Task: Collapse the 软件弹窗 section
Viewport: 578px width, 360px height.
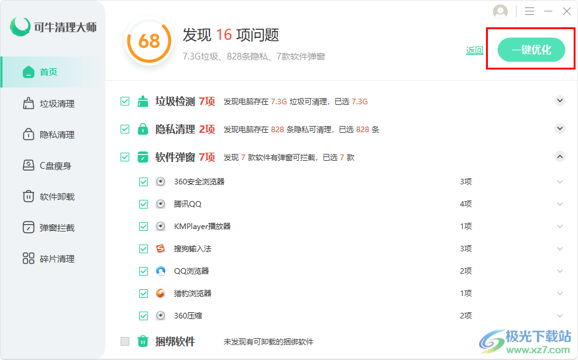Action: point(560,157)
